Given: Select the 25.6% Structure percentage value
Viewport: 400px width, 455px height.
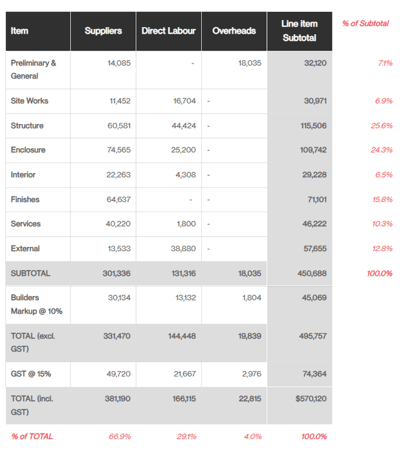Looking at the screenshot, I should point(381,126).
